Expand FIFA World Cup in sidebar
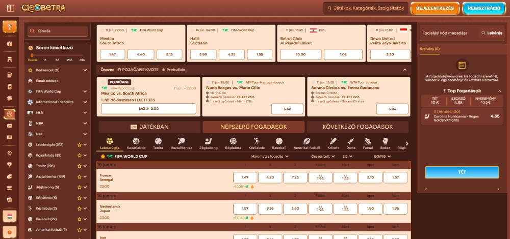Screen dimensions: 510x239 [x=85, y=92]
